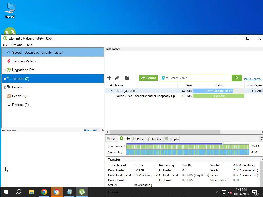Click the Trending Videos lightning icon
263x197 pixels.
click(9, 61)
